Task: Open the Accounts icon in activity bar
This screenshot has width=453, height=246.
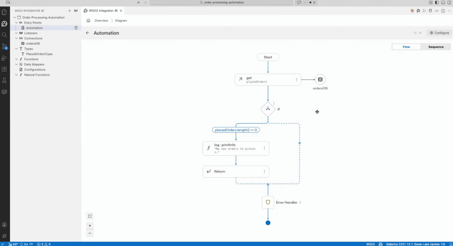Action: (4, 225)
